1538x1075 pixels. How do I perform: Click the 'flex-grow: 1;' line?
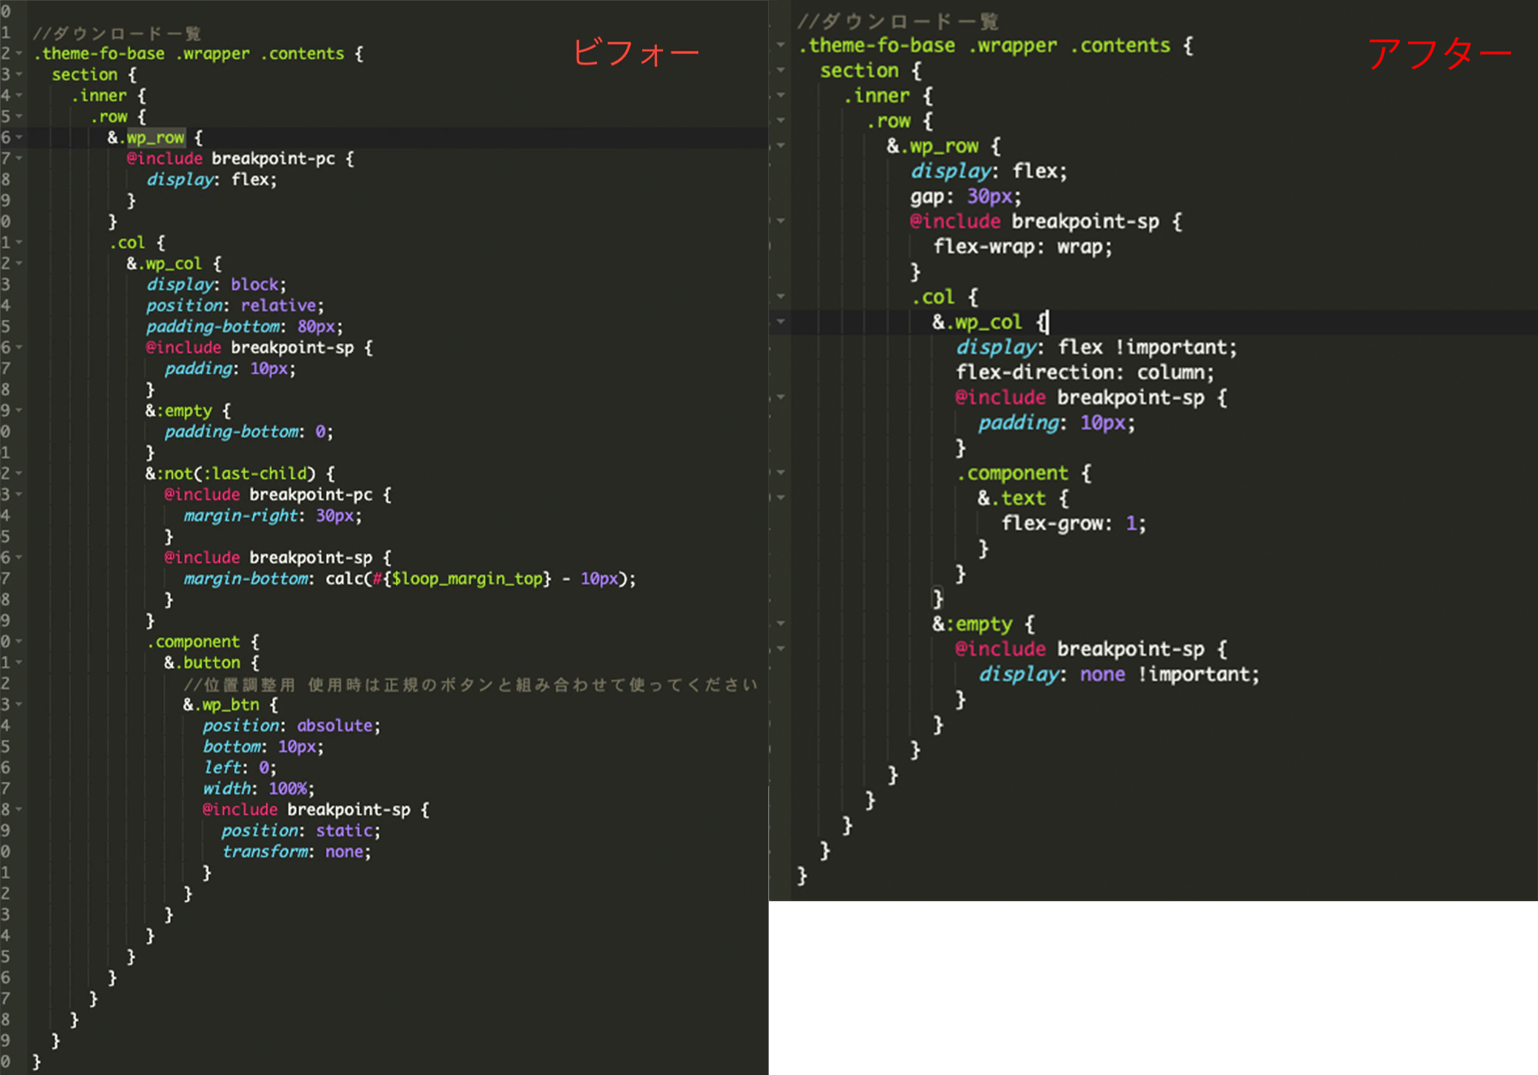pyautogui.click(x=1074, y=524)
